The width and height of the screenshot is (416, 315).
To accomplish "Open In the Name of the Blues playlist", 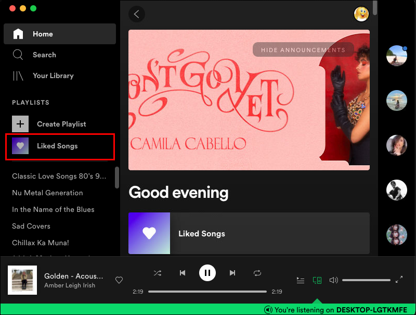I will [53, 209].
